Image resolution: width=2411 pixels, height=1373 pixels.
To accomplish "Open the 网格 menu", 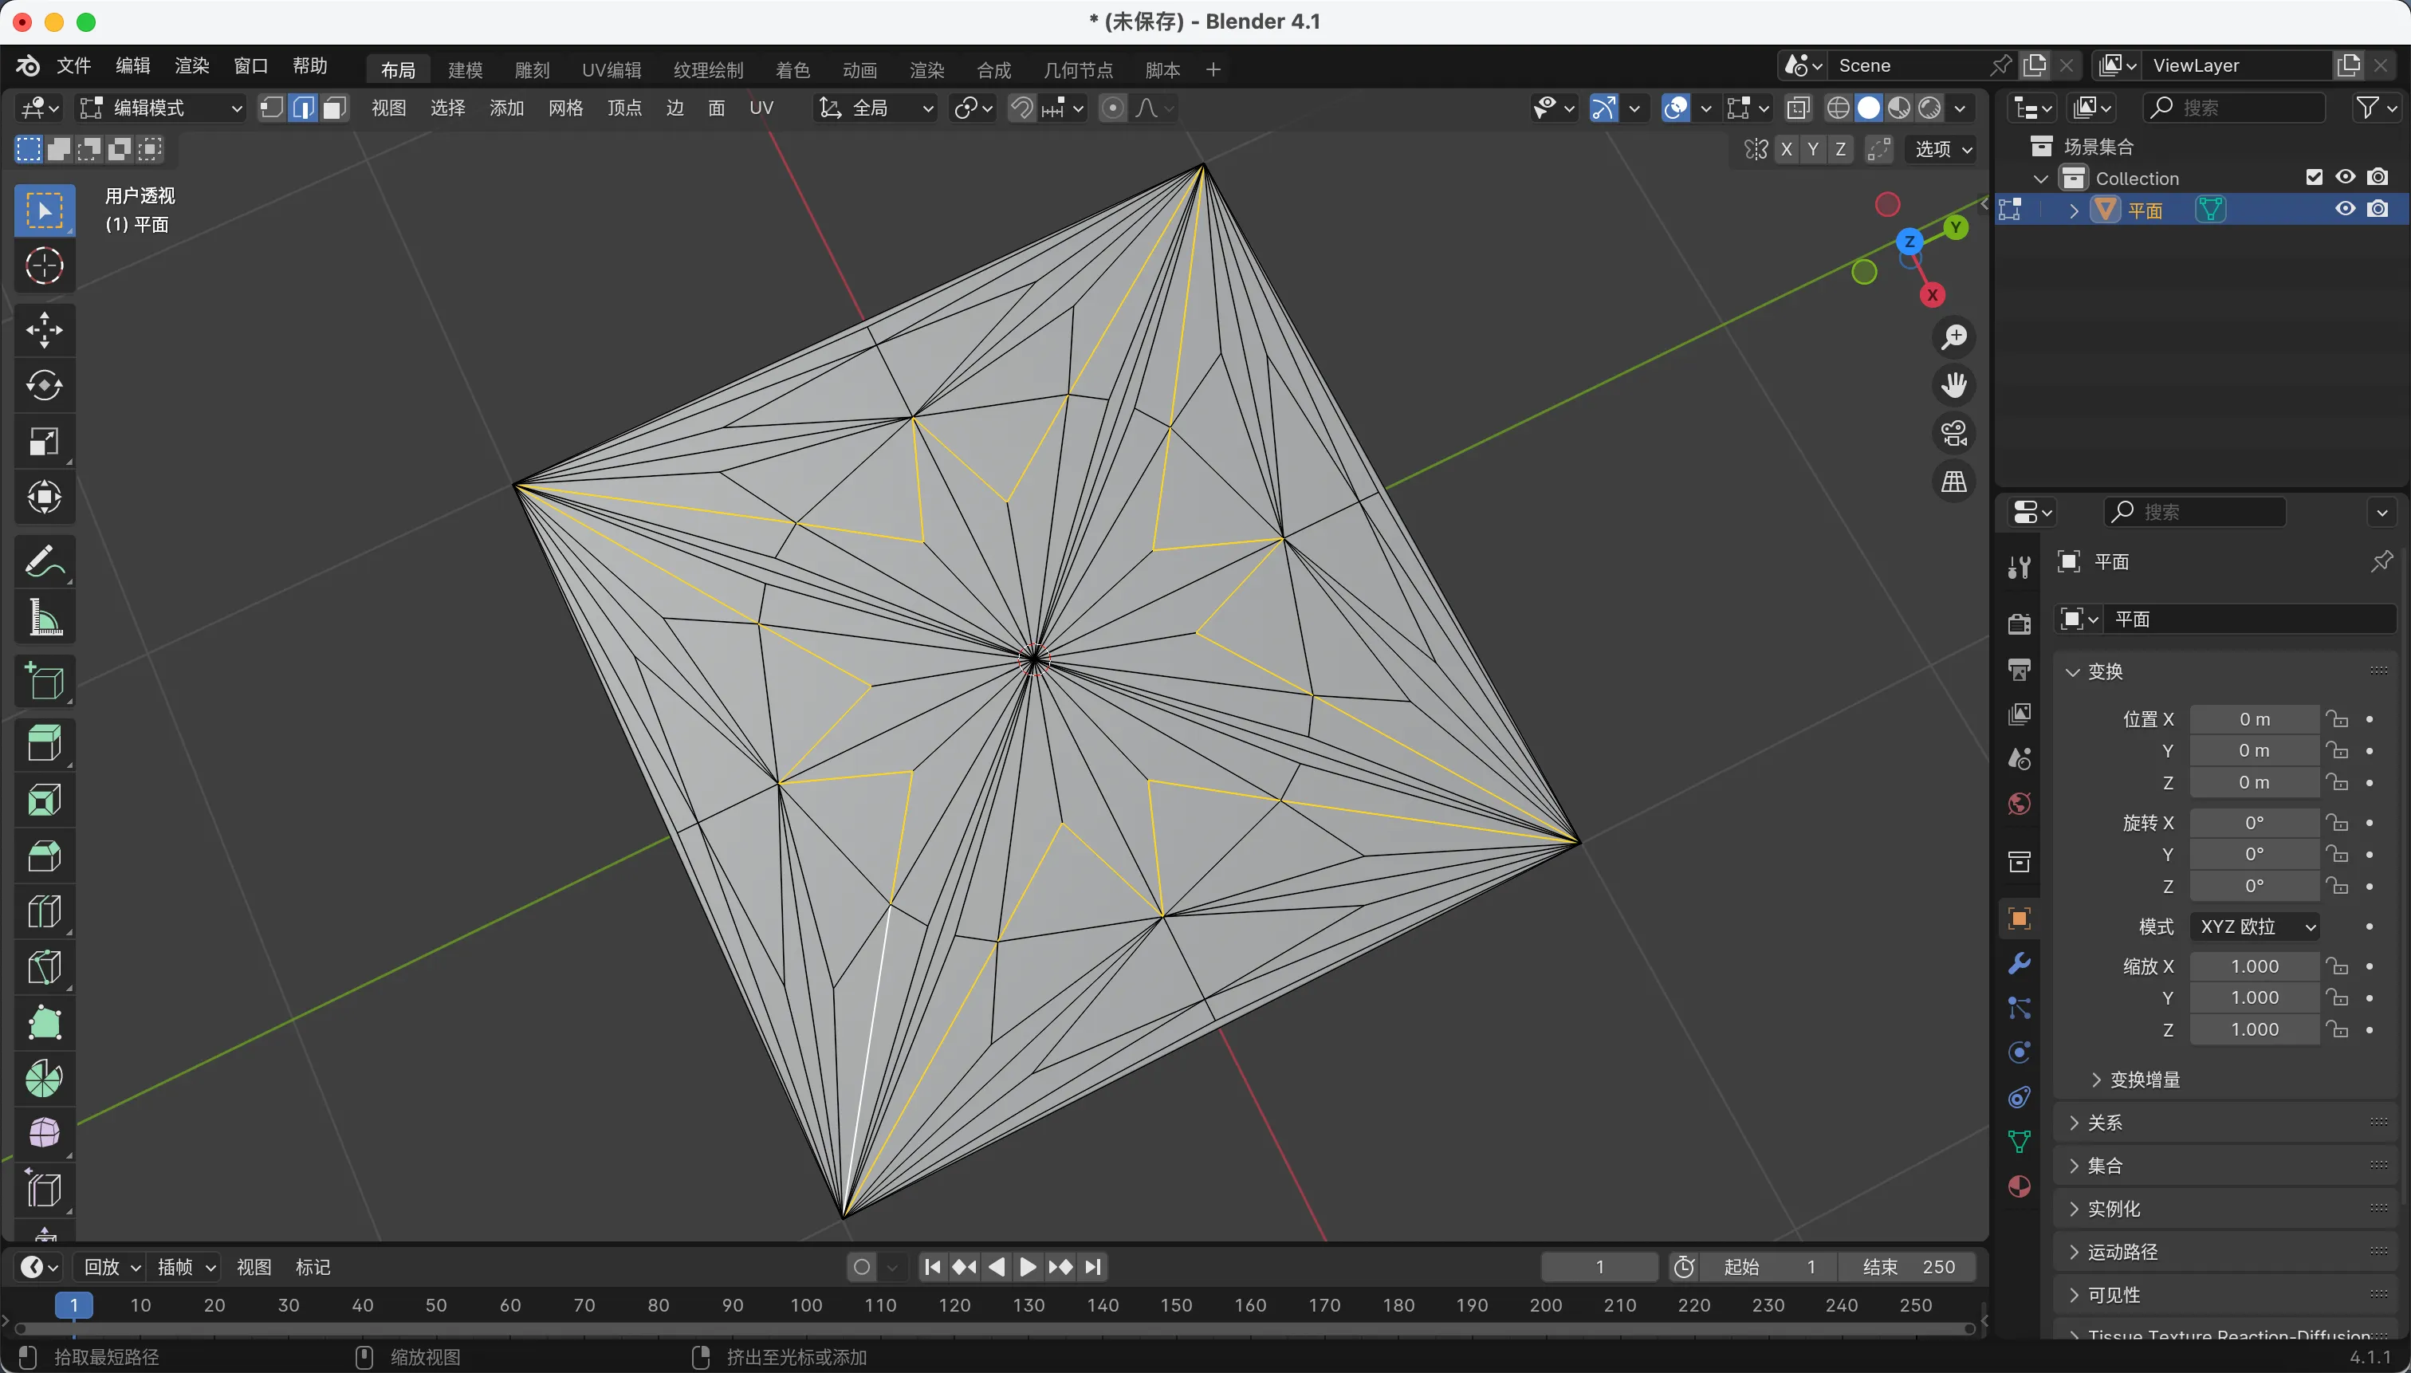I will click(x=564, y=108).
